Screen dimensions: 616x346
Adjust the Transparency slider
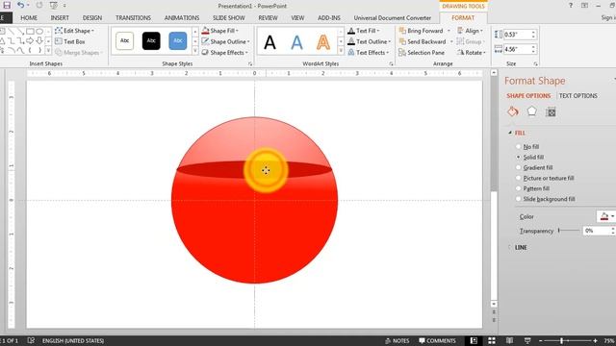(569, 231)
